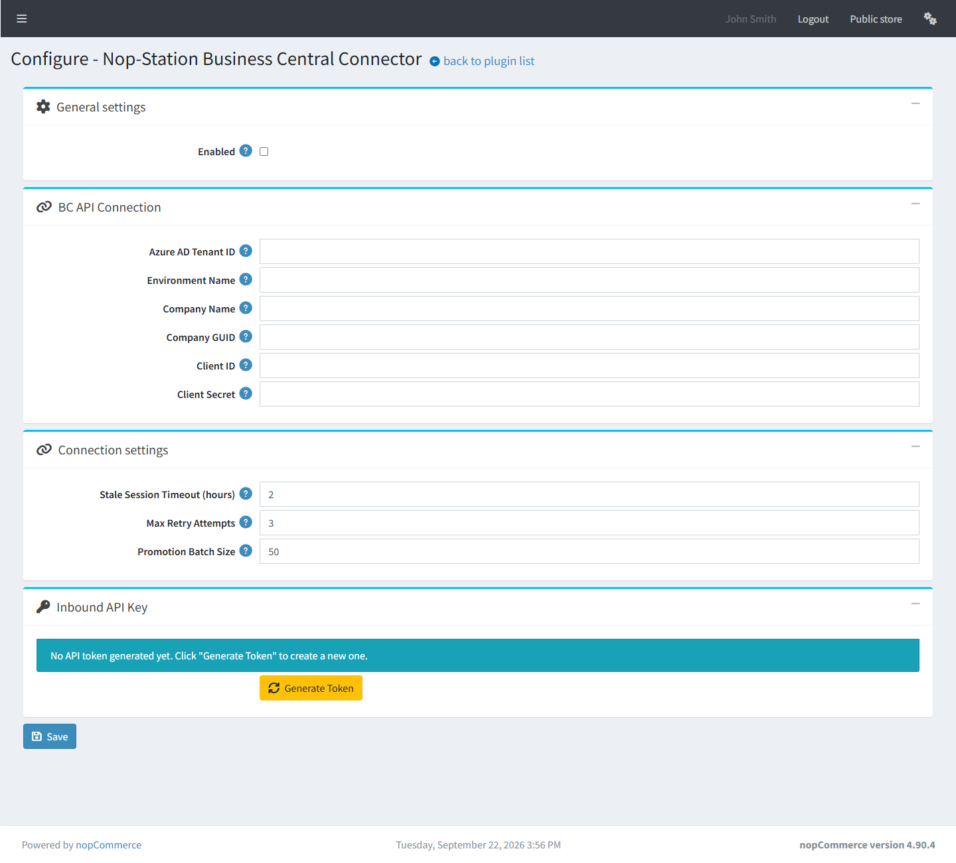
Task: Click the 'No API token generated yet' notice
Action: point(477,655)
